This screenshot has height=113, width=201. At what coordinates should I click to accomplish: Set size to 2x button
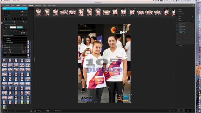point(25,30)
